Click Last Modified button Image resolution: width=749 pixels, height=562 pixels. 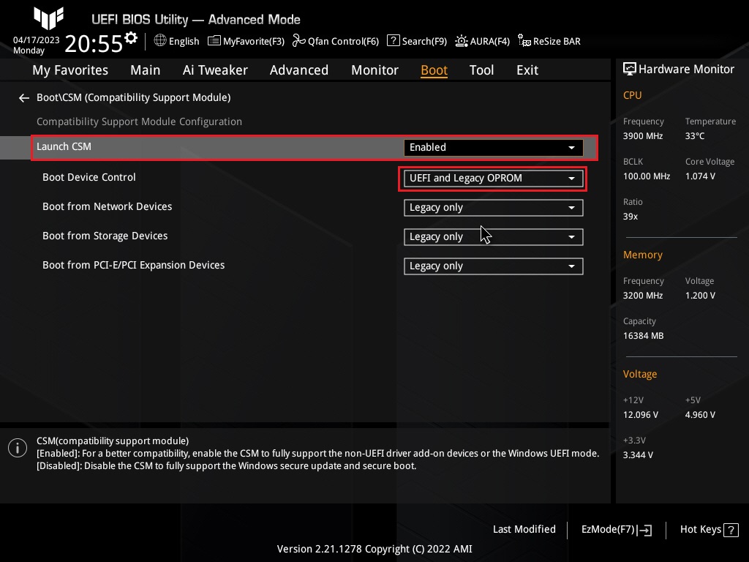coord(524,530)
